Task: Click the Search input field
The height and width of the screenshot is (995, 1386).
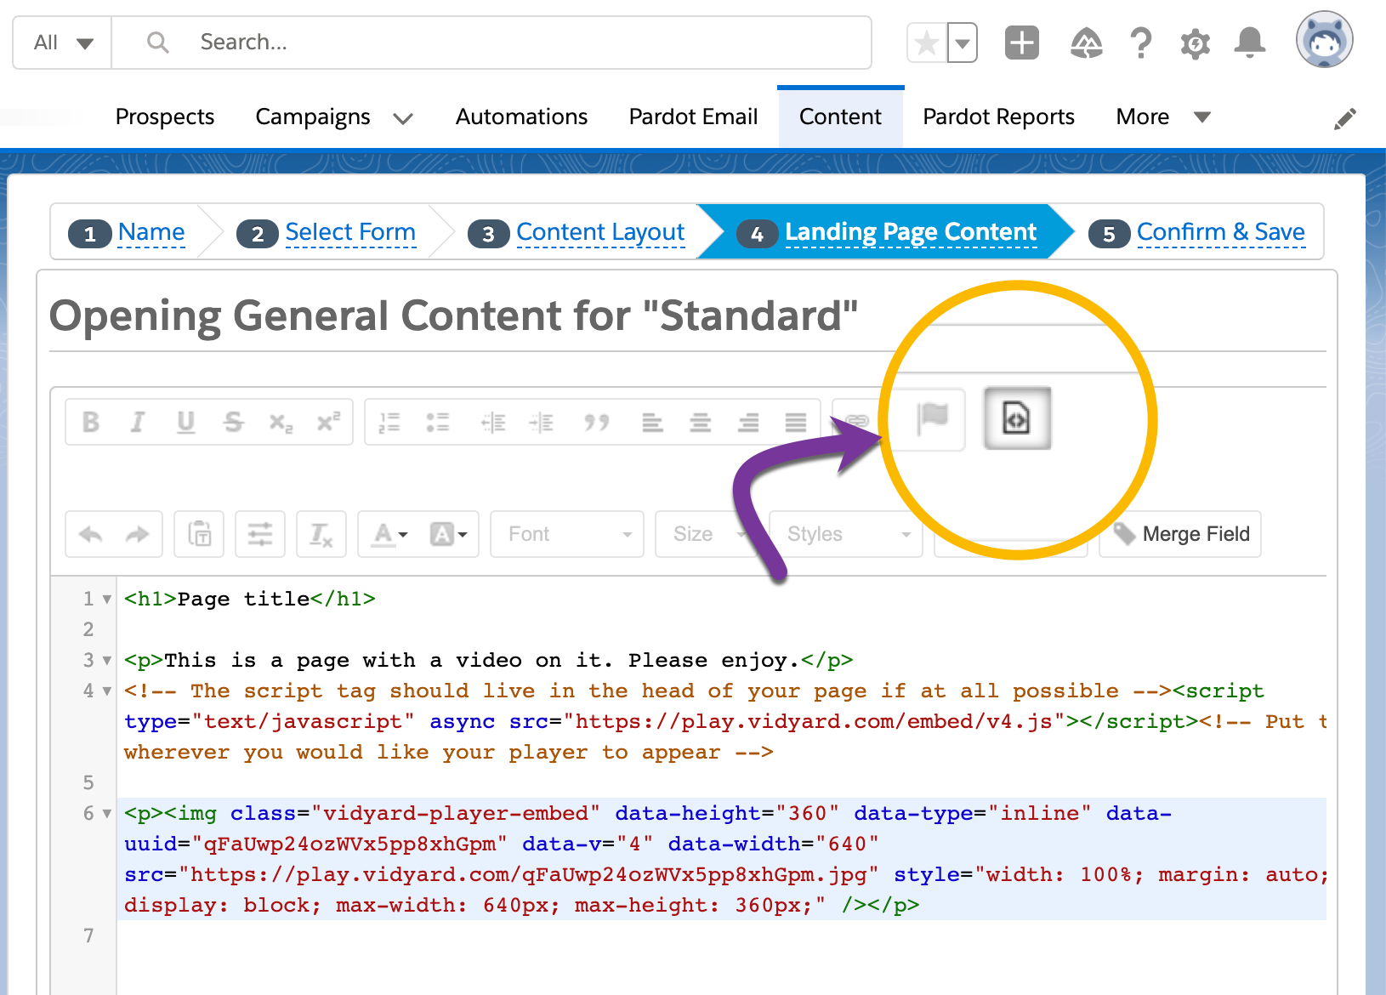Action: point(491,43)
